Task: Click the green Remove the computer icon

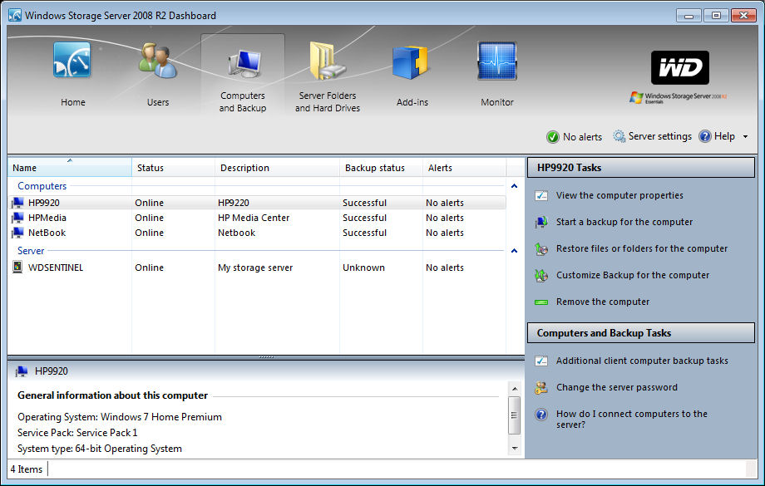Action: [x=541, y=302]
